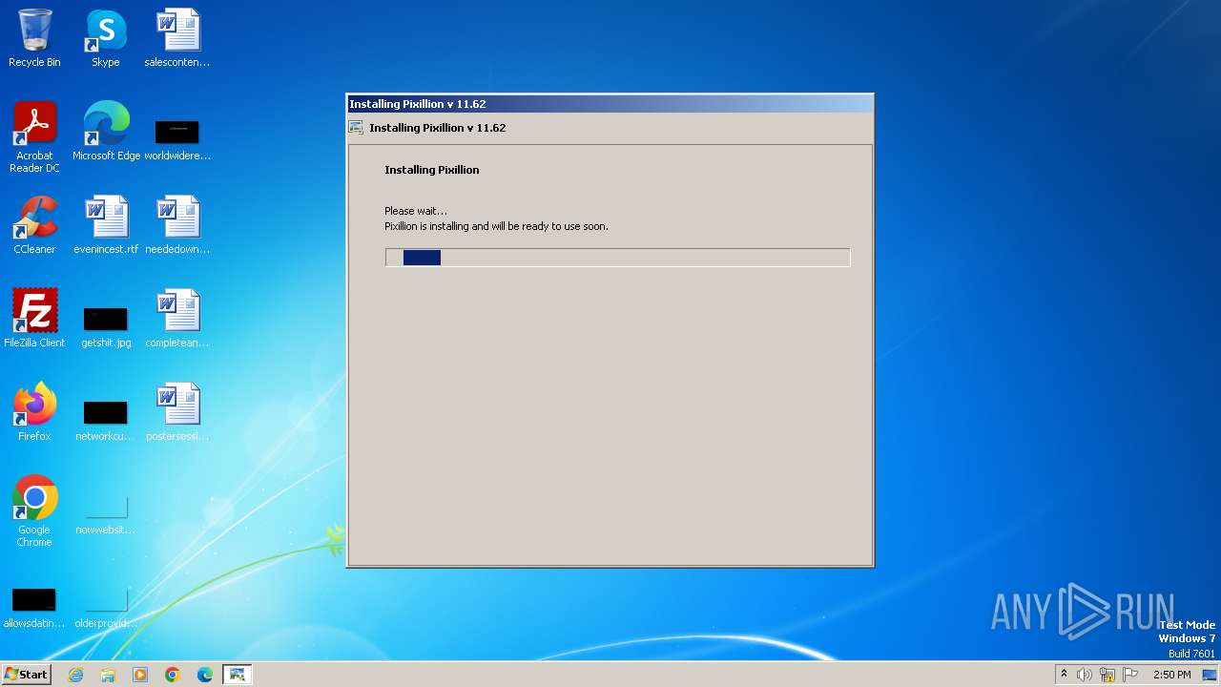This screenshot has height=687, width=1221.
Task: Launch Skype from the desktop
Action: pos(106,39)
